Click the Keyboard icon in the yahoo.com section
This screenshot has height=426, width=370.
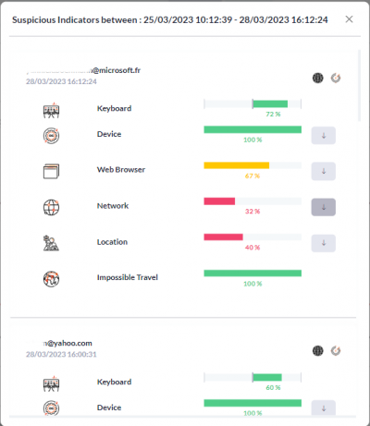[x=51, y=383]
